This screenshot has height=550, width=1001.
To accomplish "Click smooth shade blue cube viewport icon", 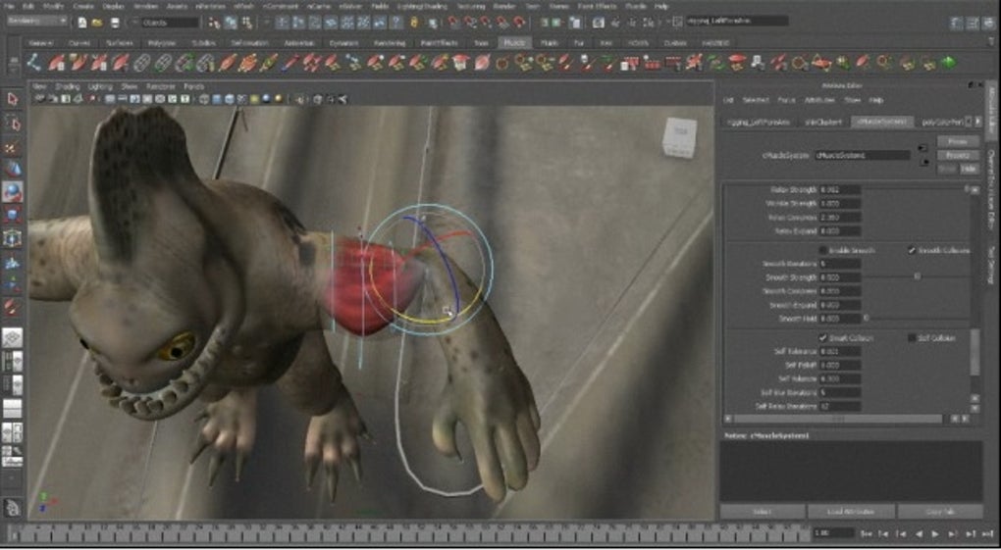I will (x=217, y=100).
